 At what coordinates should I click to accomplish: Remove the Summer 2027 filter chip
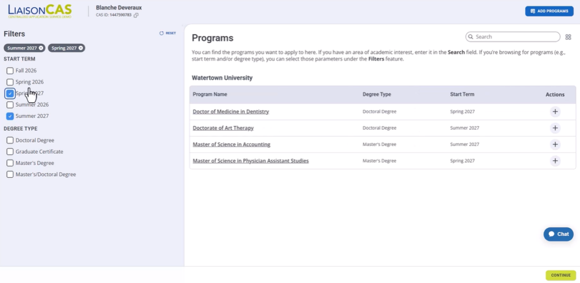41,48
